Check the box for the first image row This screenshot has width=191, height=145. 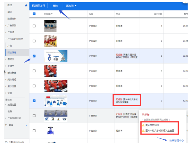coord(34,26)
